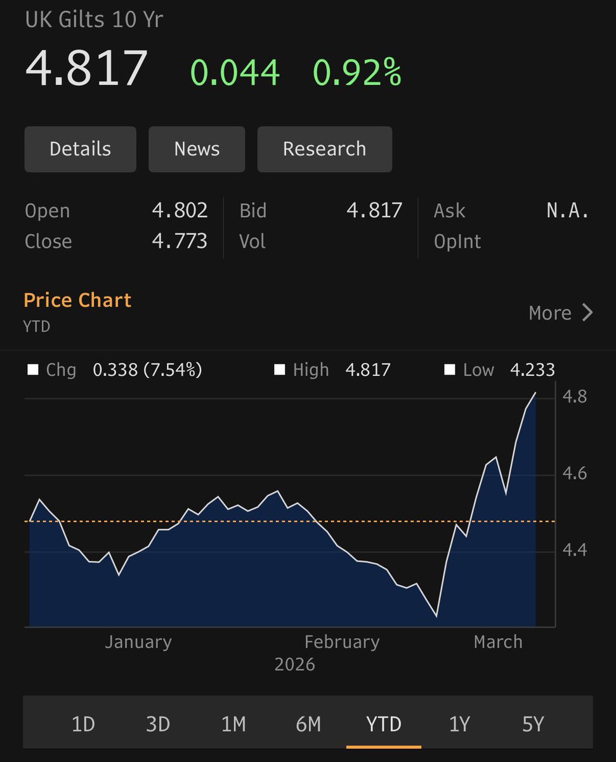
Task: Click the YTD subtitle under Price Chart
Action: click(37, 327)
